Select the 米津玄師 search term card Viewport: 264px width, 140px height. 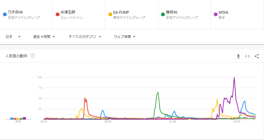point(79,15)
